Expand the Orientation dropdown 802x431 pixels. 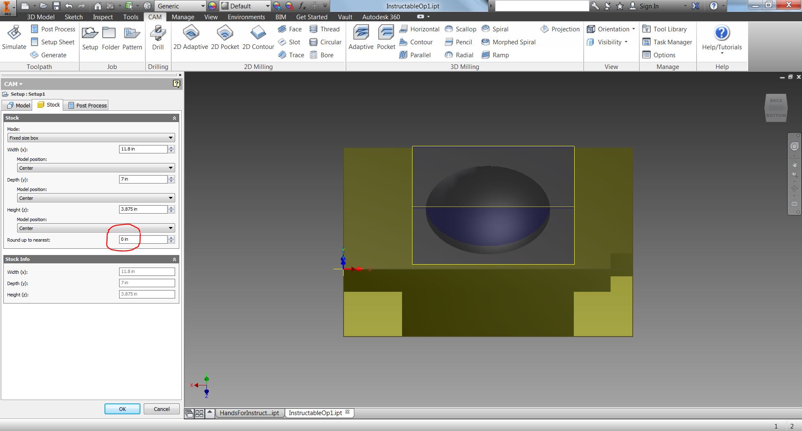(x=611, y=29)
